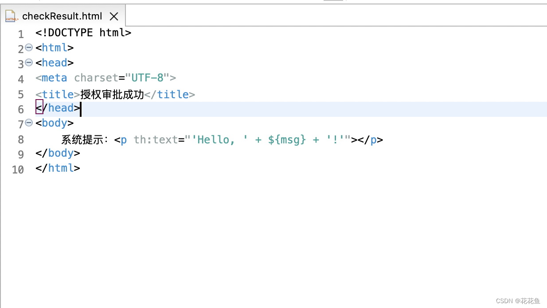Click the closing title tag

pos(170,94)
